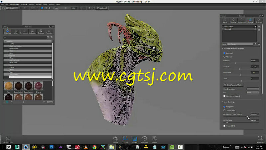Screen dimensions: 266x150
Task: Click Select "Look at" Point button
Action: pos(233,85)
